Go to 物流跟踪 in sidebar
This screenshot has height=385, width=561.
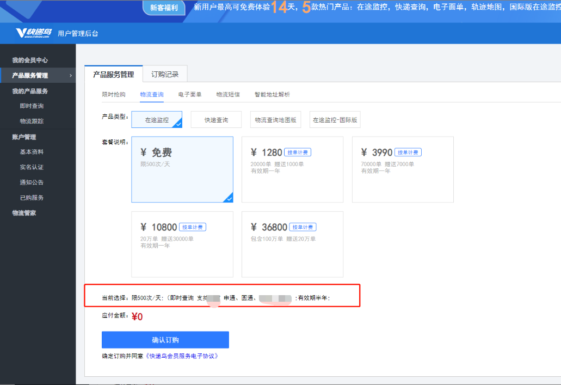tap(32, 121)
